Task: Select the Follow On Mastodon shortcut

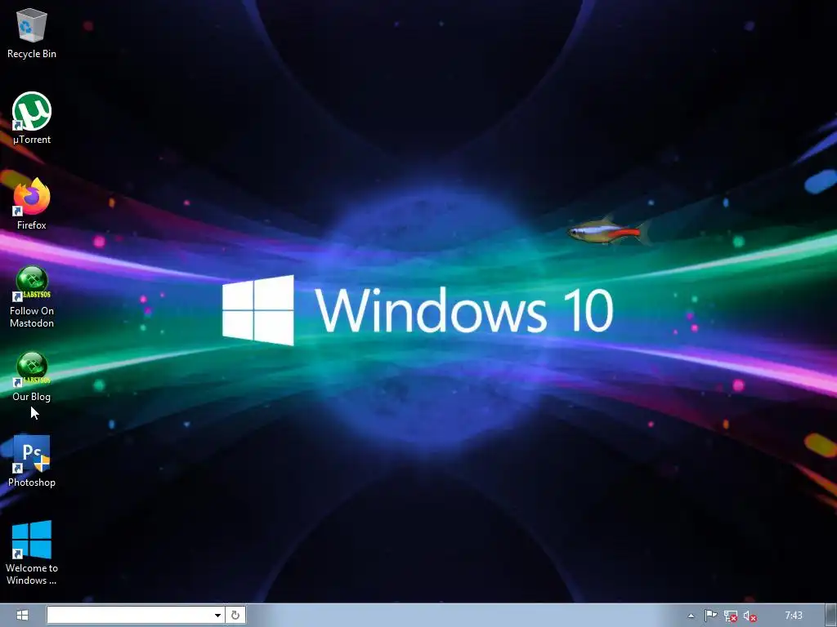Action: (32, 296)
